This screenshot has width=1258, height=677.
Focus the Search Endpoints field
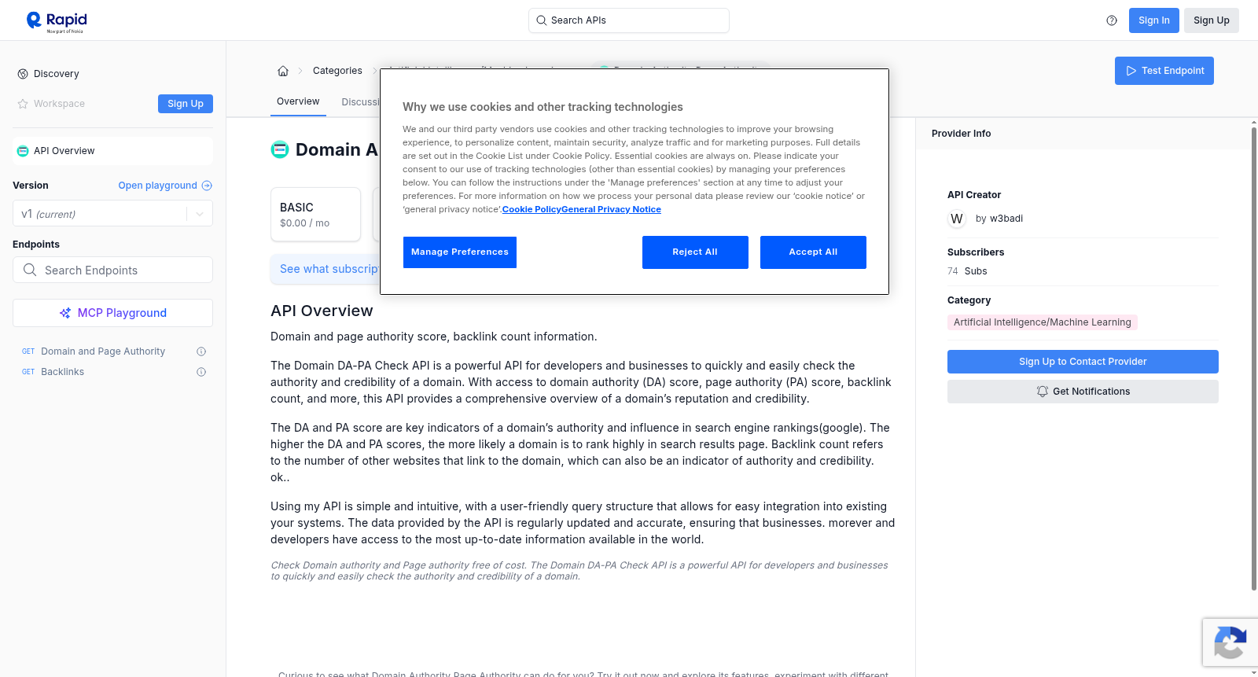112,270
